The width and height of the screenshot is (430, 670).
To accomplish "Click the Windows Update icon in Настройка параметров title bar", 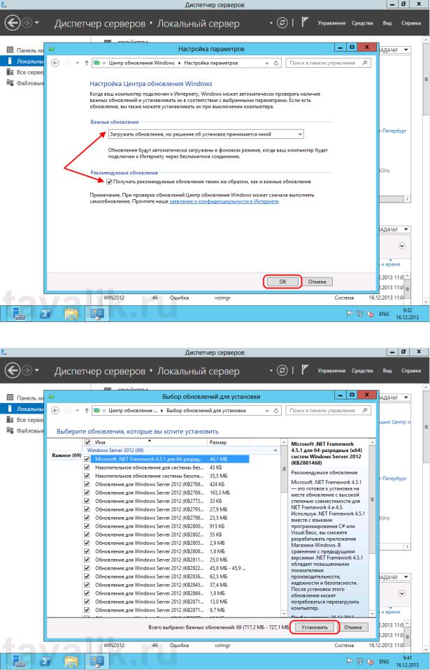I will [x=51, y=49].
